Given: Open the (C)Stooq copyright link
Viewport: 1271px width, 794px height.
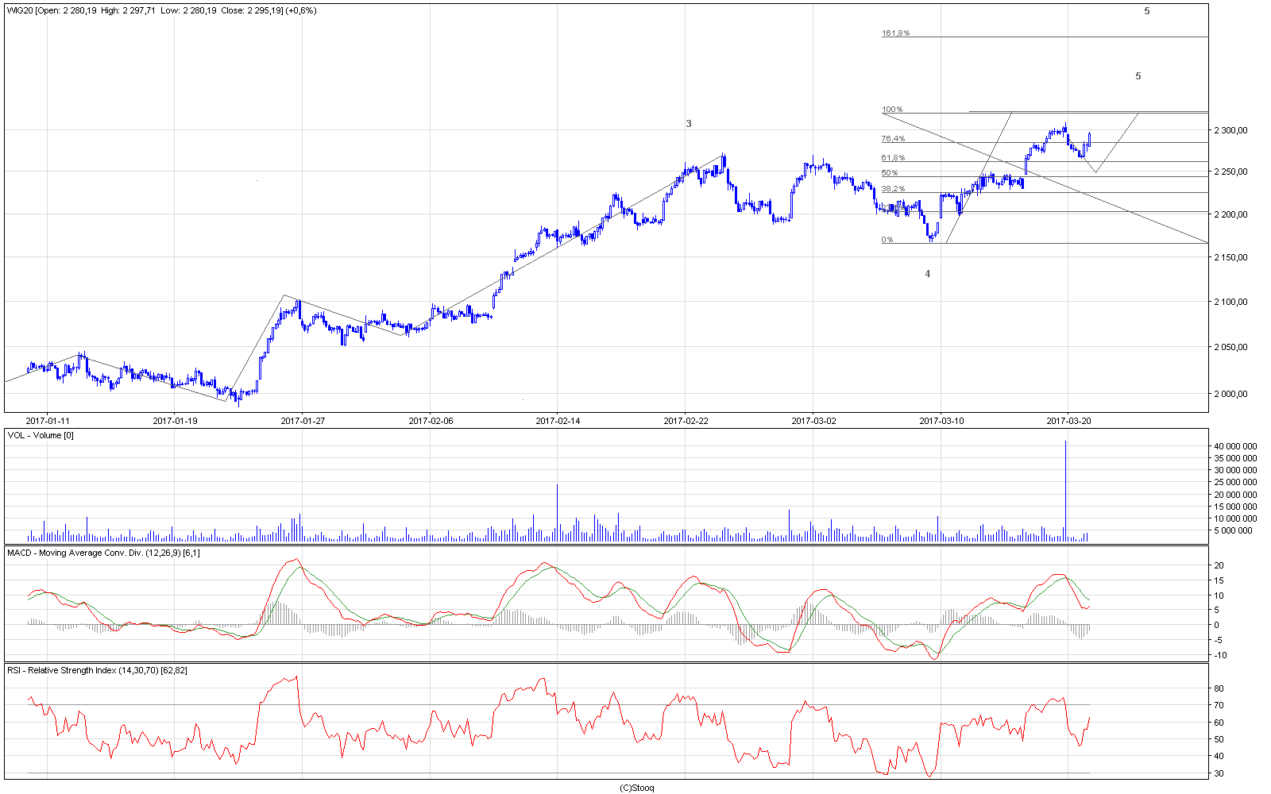Looking at the screenshot, I should pyautogui.click(x=636, y=788).
